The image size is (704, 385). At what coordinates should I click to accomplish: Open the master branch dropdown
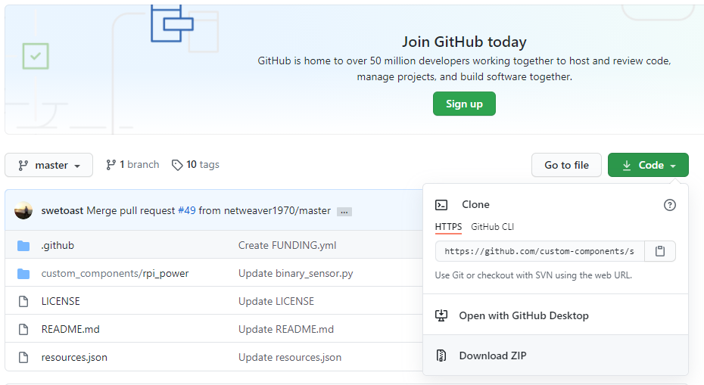click(49, 165)
